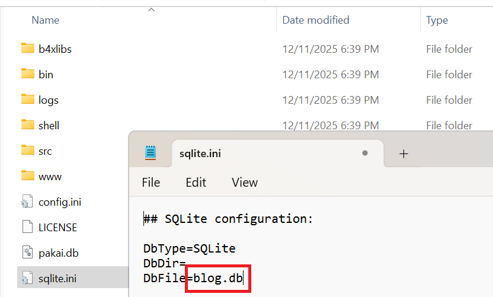
Task: Click the Notepad app icon
Action: click(151, 153)
